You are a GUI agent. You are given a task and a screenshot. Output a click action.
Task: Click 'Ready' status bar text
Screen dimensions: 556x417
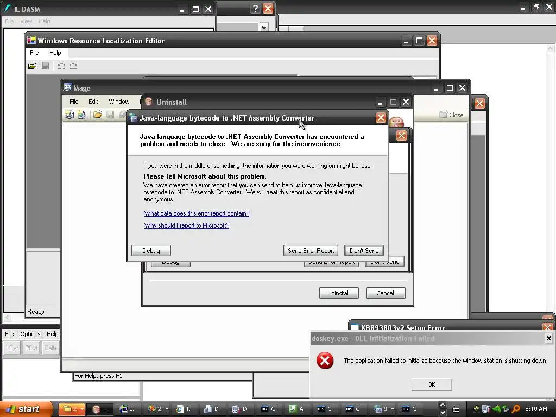[36, 312]
